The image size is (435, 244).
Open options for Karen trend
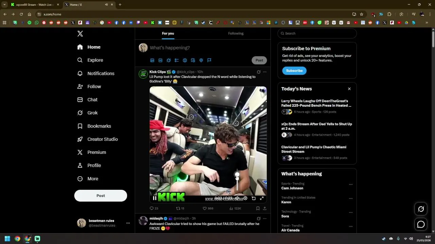pos(351,199)
